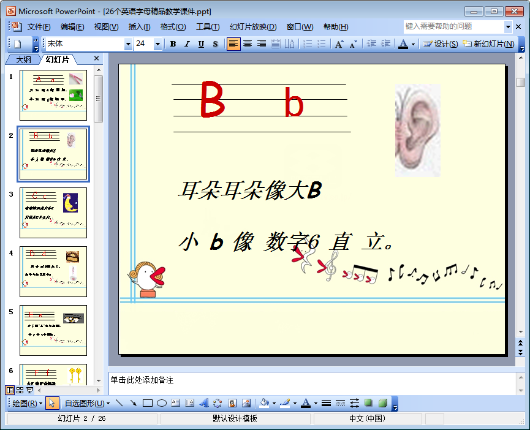530x430 pixels.
Task: Increase paragraph indent
Action: [x=385, y=44]
